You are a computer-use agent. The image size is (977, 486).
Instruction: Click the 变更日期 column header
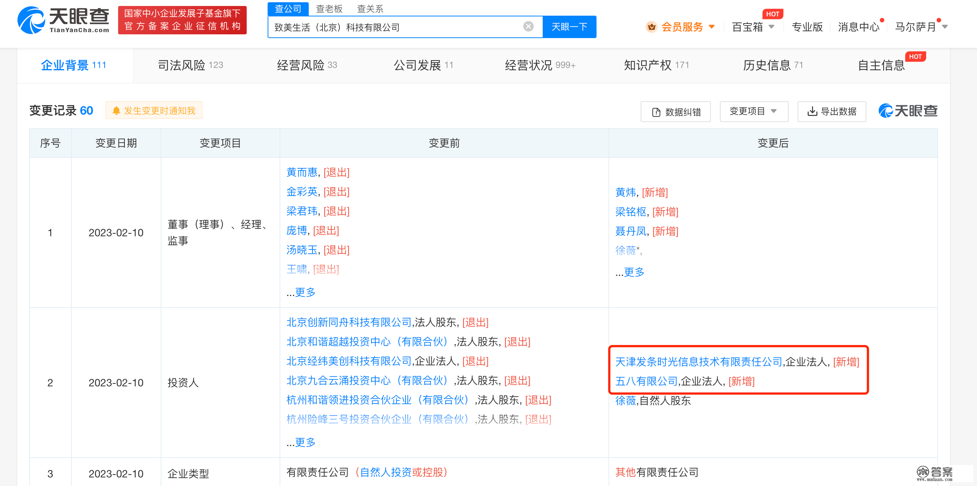[x=116, y=143]
